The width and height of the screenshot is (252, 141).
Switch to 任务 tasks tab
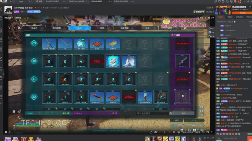click(x=102, y=28)
